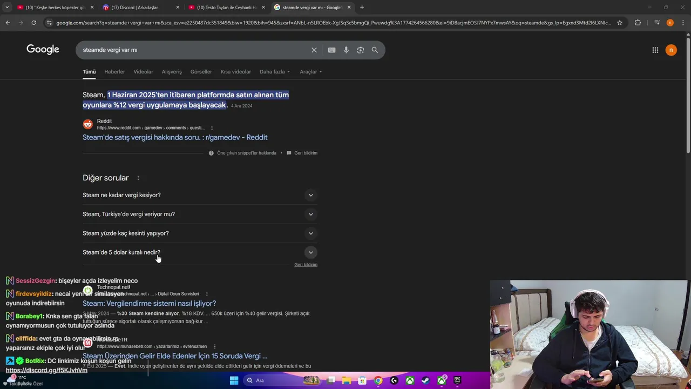Open "Steam: Vergilendirme sistemi nasıl işliyor?" result

tap(149, 303)
